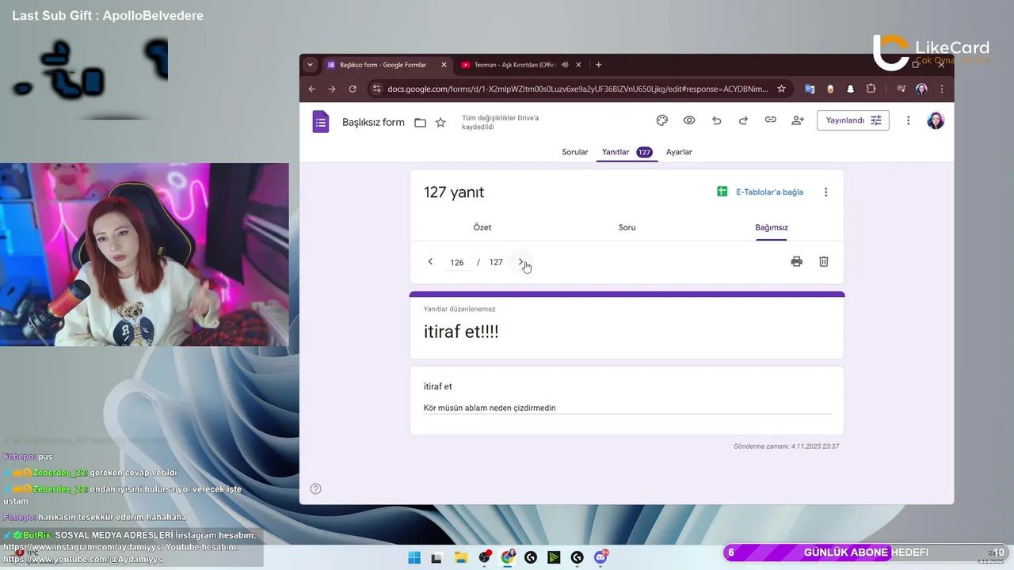Add collaborators with the person-plus icon
The width and height of the screenshot is (1014, 570).
point(798,120)
